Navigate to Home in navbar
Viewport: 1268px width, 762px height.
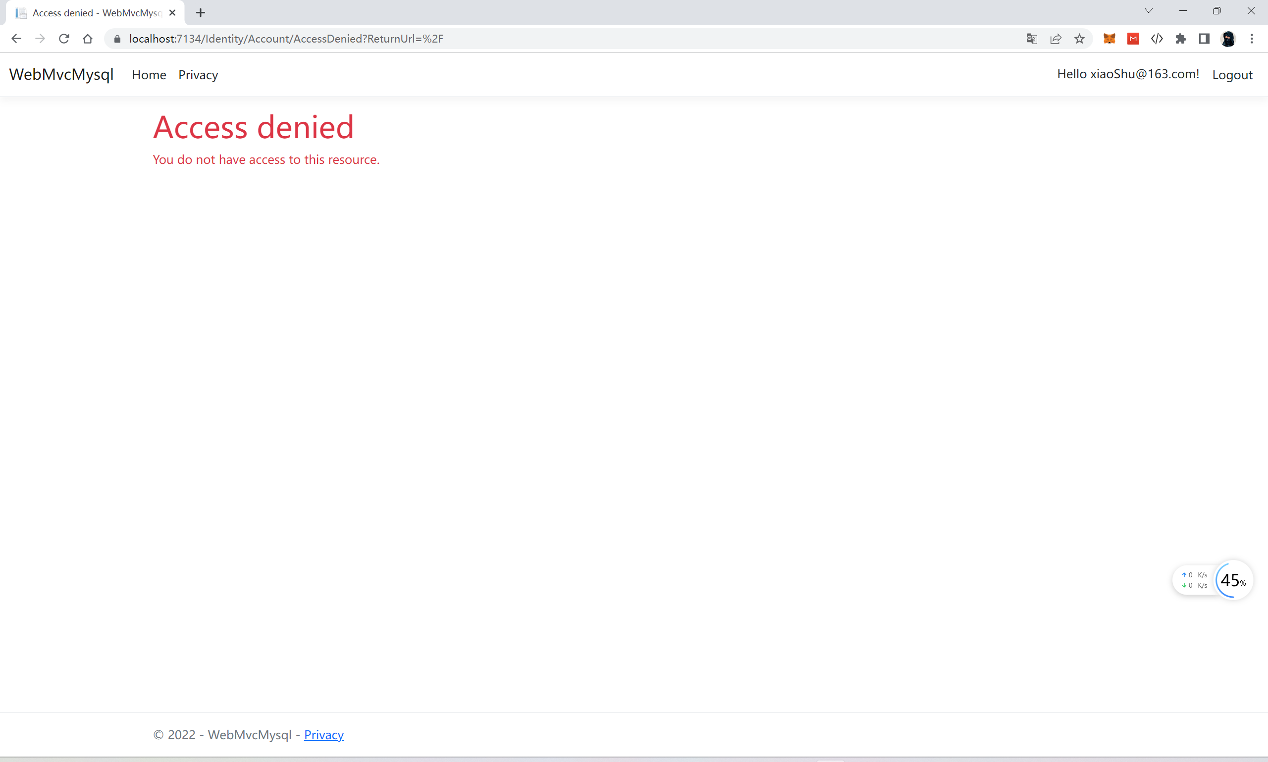pyautogui.click(x=149, y=75)
